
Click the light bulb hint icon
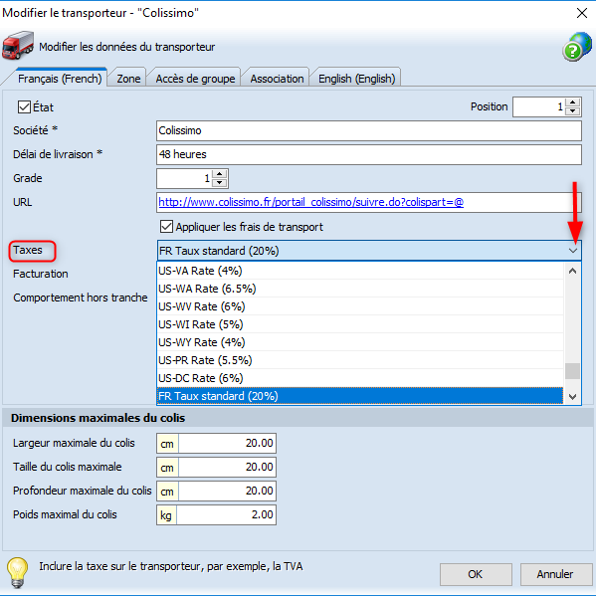click(x=18, y=572)
